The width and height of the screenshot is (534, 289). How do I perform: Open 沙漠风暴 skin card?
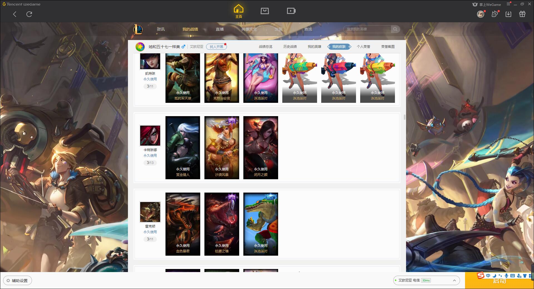pos(222,148)
